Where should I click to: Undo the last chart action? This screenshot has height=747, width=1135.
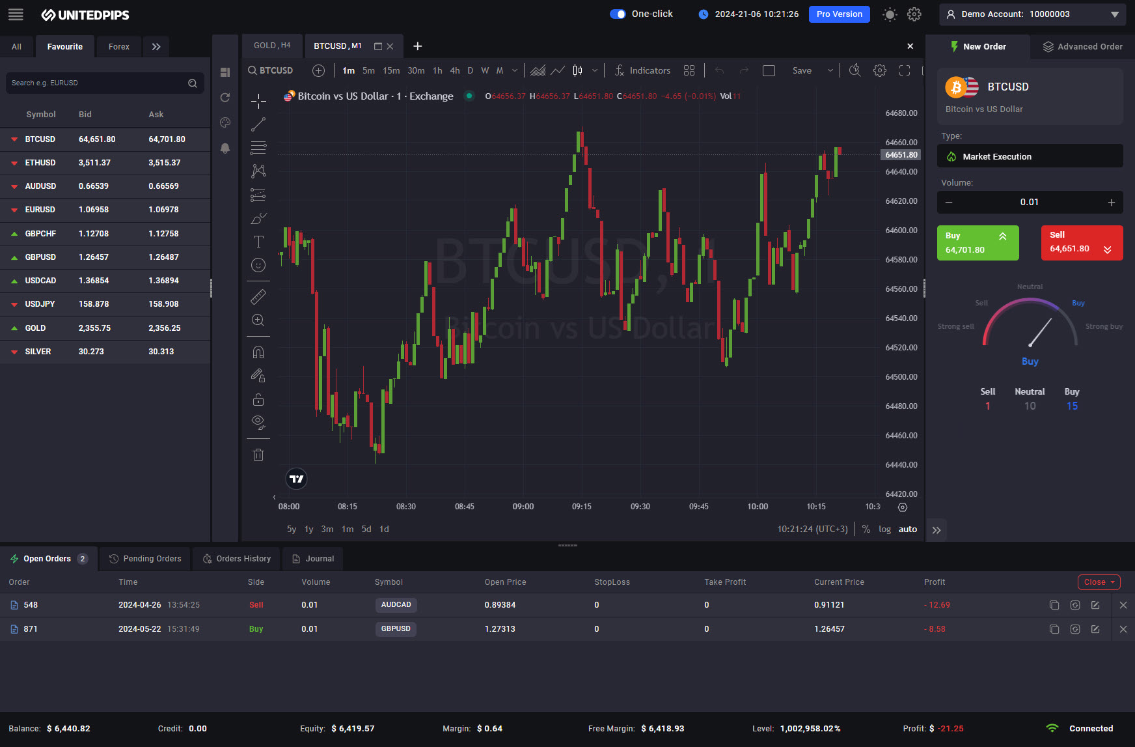point(719,70)
